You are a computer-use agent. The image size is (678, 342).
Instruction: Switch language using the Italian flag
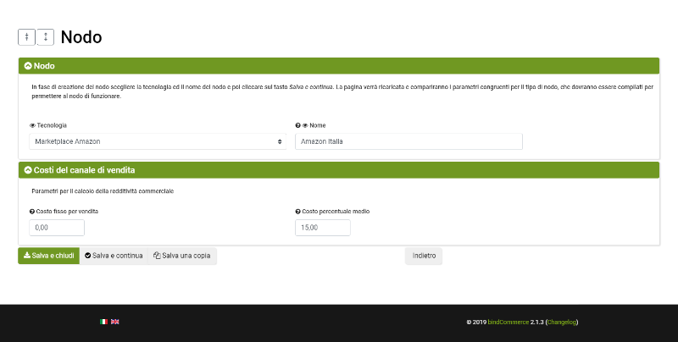click(104, 322)
